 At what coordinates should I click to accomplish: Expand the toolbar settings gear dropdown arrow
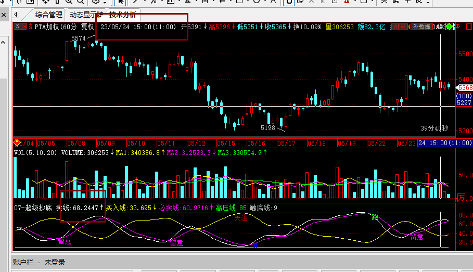105,3
